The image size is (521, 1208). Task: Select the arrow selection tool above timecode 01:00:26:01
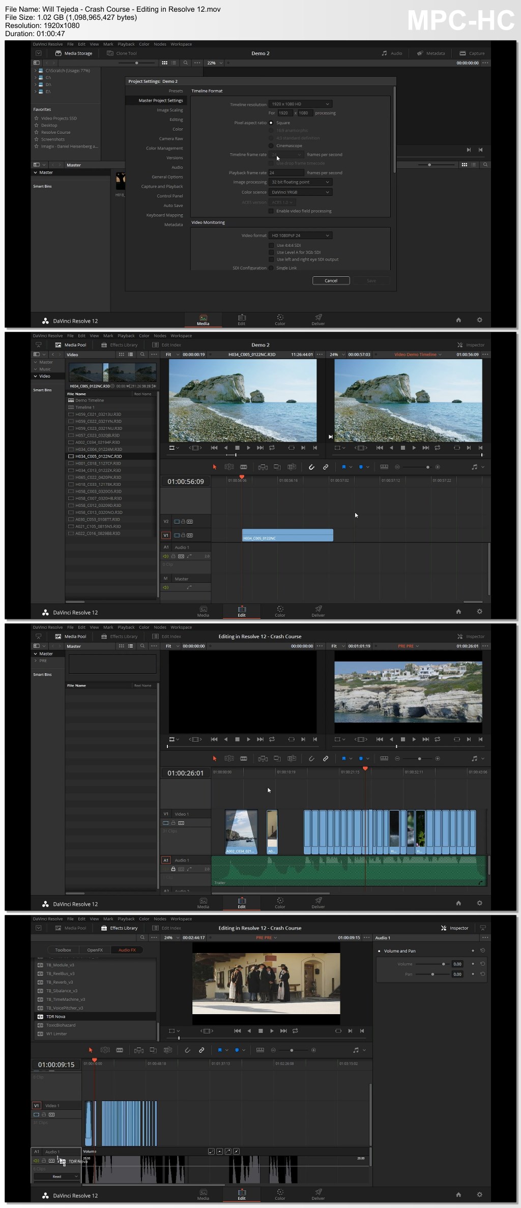click(215, 759)
